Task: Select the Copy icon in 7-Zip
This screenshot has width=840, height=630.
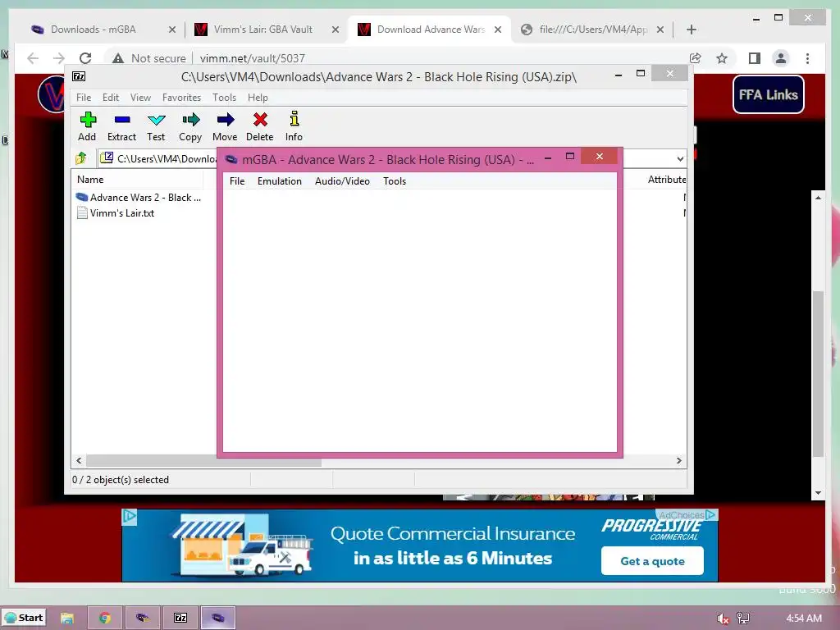Action: click(190, 126)
